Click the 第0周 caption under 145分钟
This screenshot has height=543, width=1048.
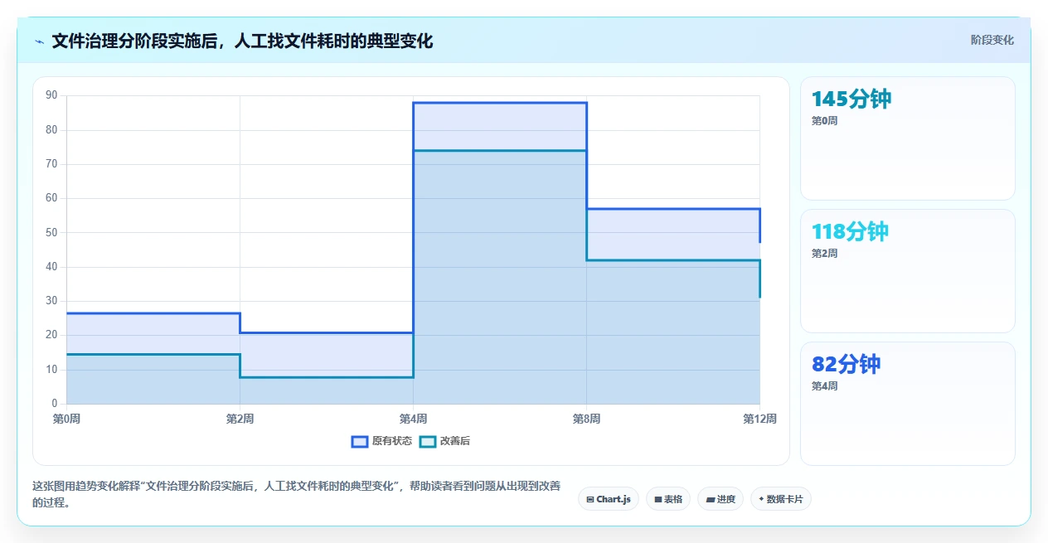coord(824,121)
